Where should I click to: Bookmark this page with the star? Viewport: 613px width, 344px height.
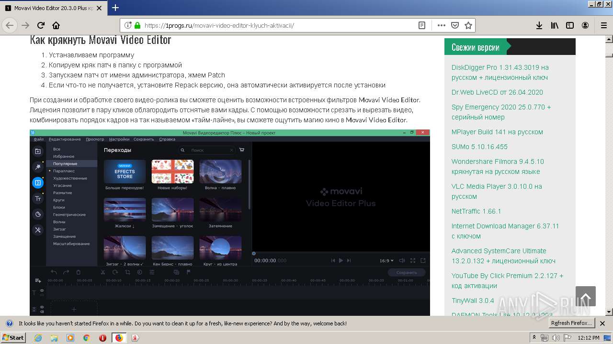point(468,25)
